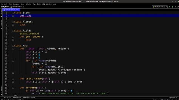Collapse the print_state method fold marker
Image resolution: width=179 pixels, height=100 pixels.
click(x=13, y=79)
